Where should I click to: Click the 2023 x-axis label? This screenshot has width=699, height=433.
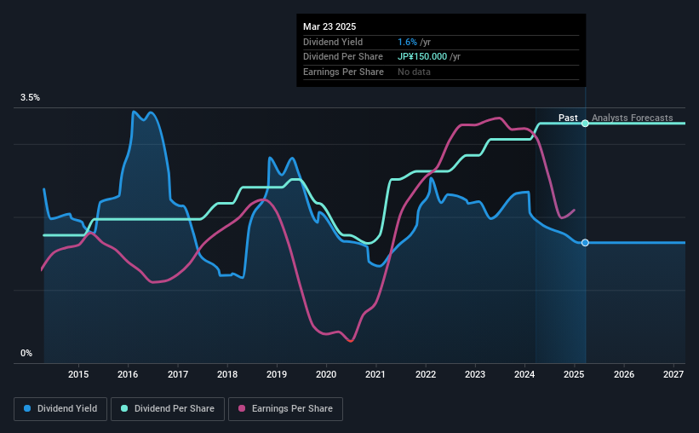click(x=475, y=374)
